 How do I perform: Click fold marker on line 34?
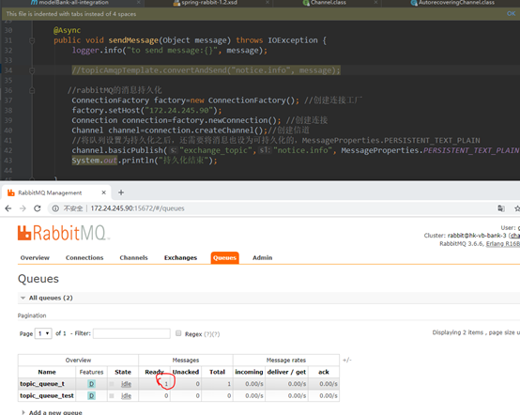coord(32,70)
